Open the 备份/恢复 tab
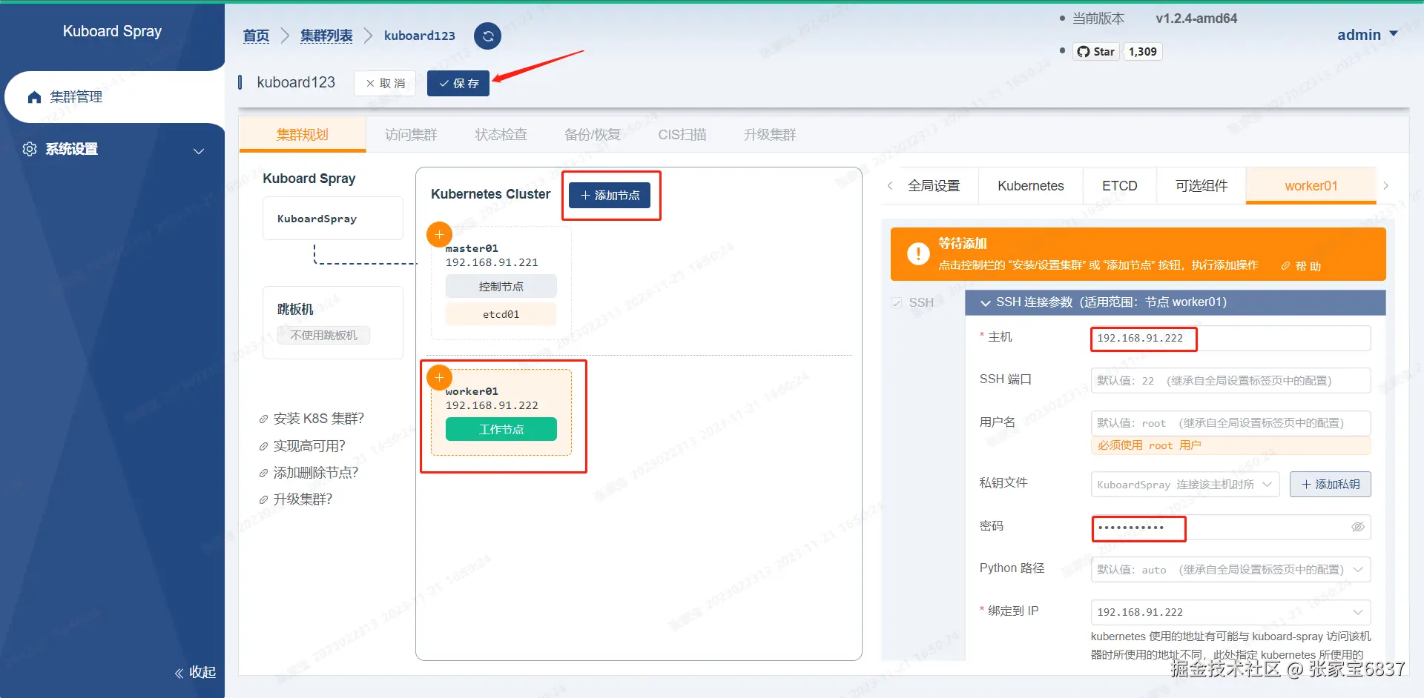This screenshot has height=698, width=1424. (592, 134)
